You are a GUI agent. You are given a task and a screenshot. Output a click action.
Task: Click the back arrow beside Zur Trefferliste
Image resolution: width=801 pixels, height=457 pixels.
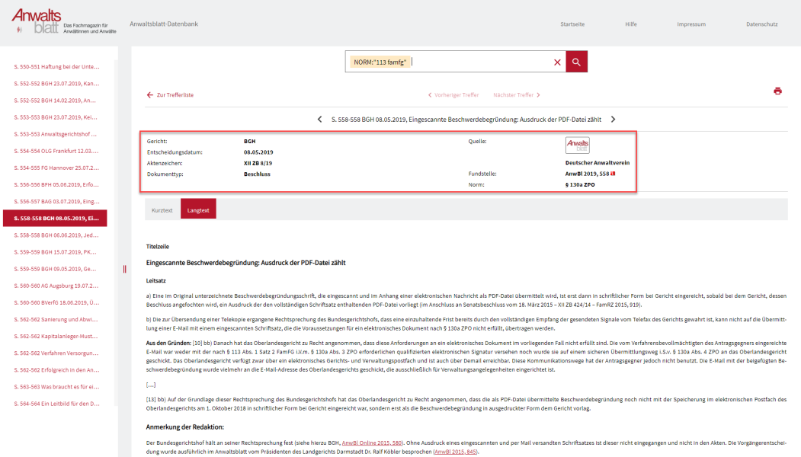149,94
